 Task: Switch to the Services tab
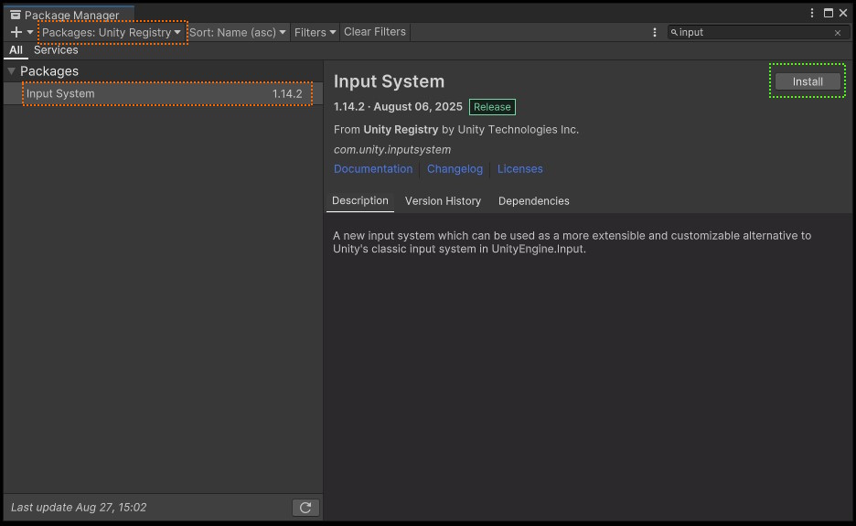coord(56,50)
